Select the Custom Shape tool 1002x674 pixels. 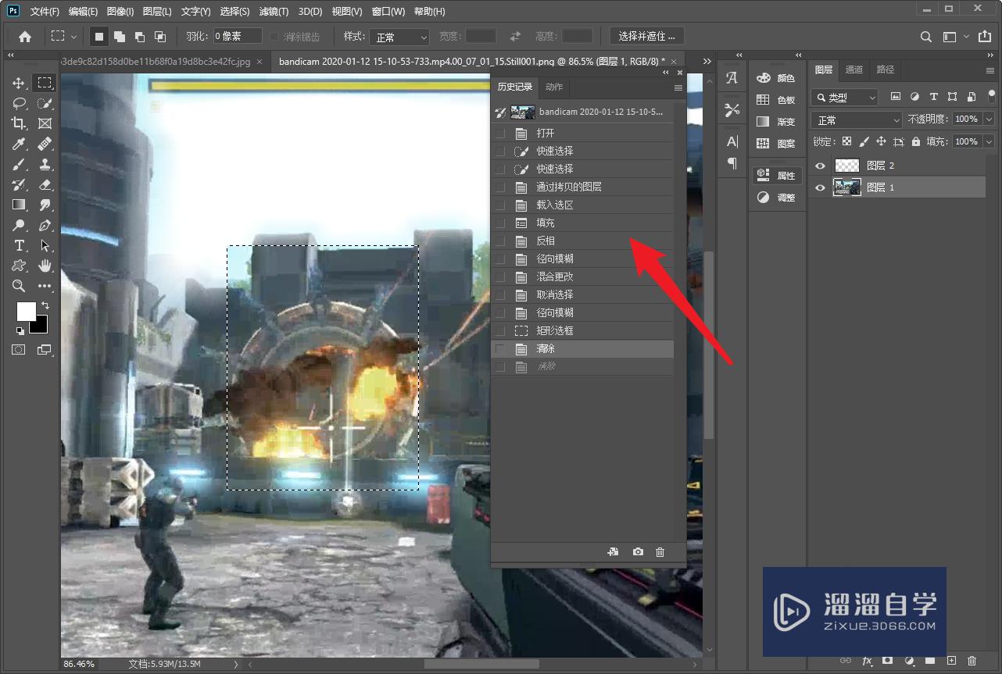19,266
